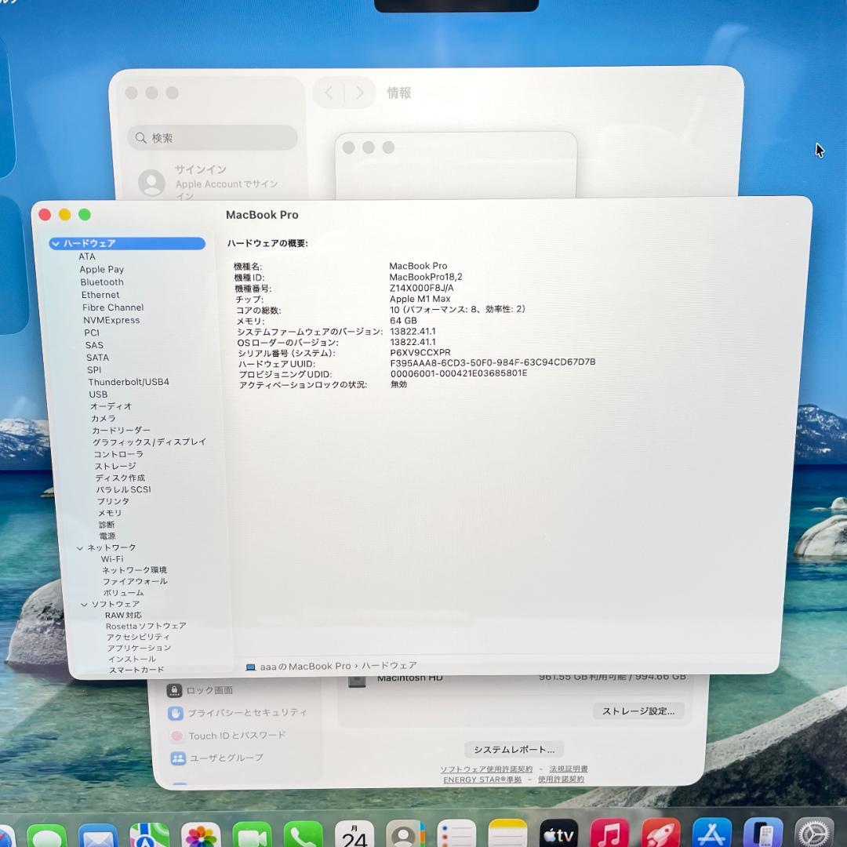Click the ストレージ設定 button
The image size is (847, 847).
(x=638, y=711)
